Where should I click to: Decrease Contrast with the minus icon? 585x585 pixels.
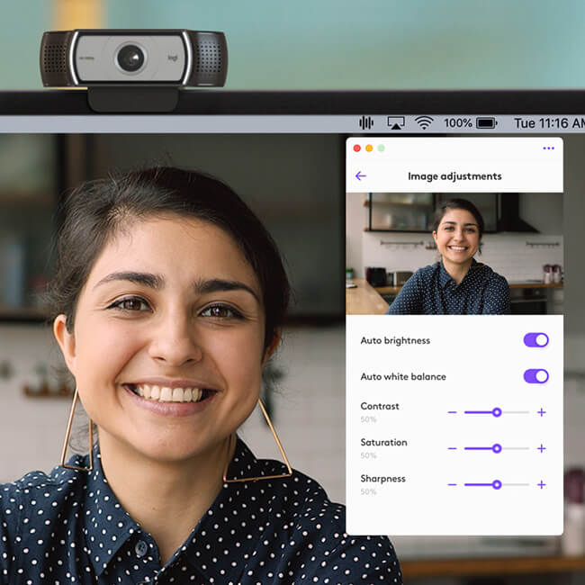pos(452,412)
